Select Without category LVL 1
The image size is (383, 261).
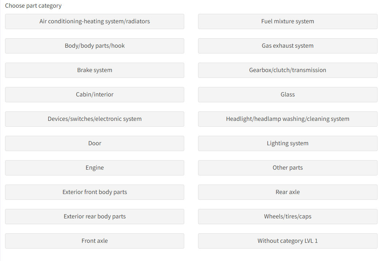(x=288, y=241)
